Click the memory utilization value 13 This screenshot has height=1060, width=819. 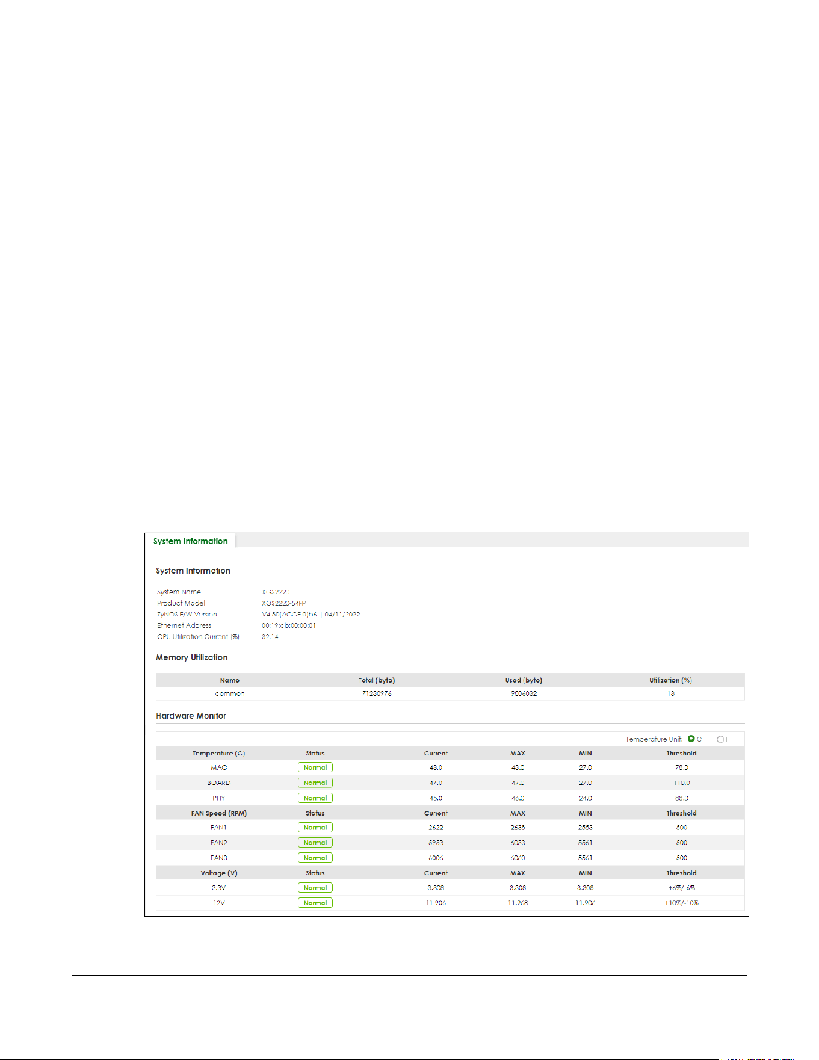pos(670,693)
